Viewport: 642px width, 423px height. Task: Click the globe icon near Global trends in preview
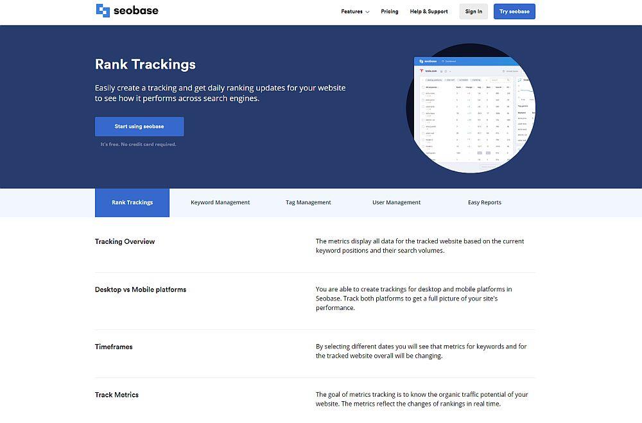point(504,71)
